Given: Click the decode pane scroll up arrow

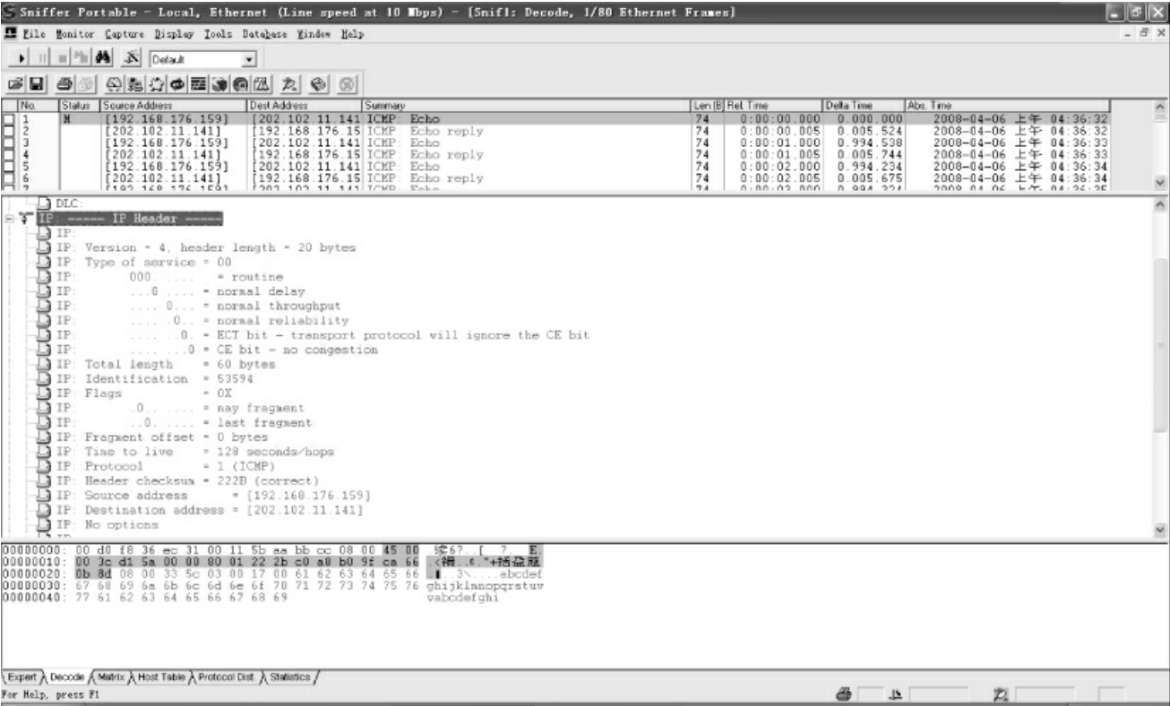Looking at the screenshot, I should (x=1162, y=204).
